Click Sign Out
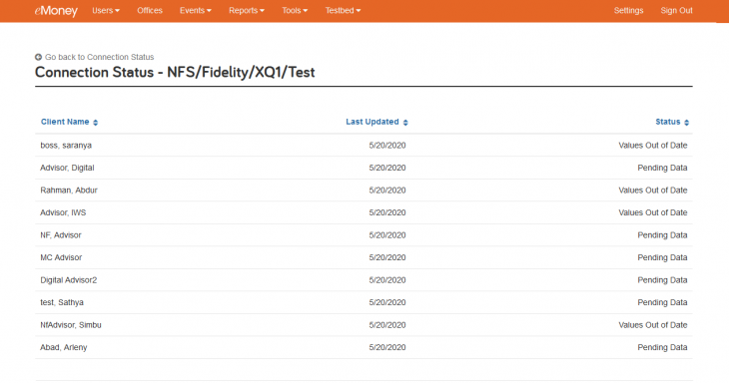The image size is (729, 383). pyautogui.click(x=676, y=10)
